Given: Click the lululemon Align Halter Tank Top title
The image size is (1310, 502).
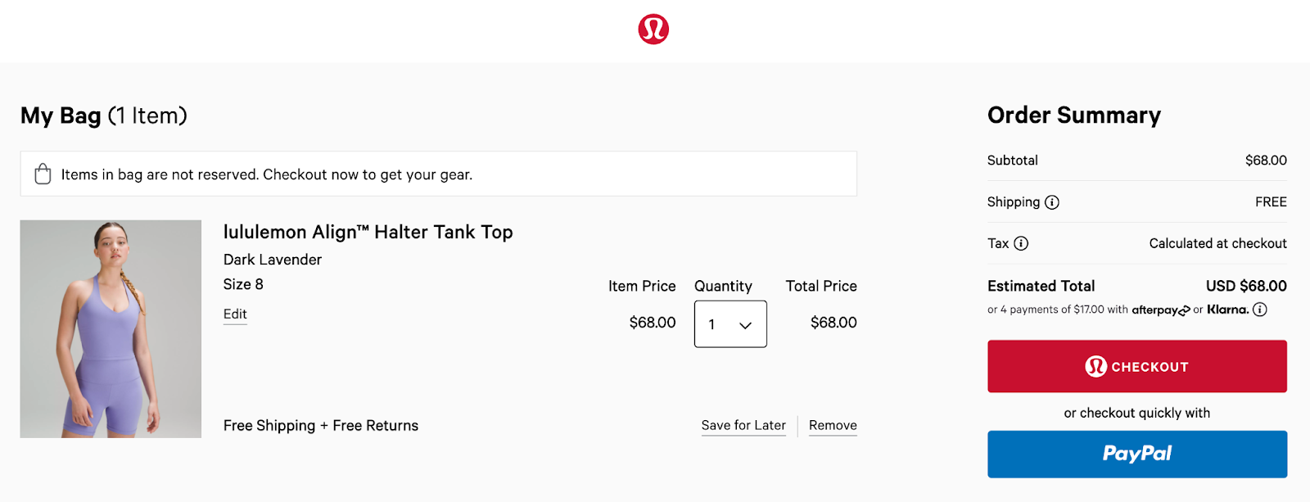Looking at the screenshot, I should click(368, 233).
